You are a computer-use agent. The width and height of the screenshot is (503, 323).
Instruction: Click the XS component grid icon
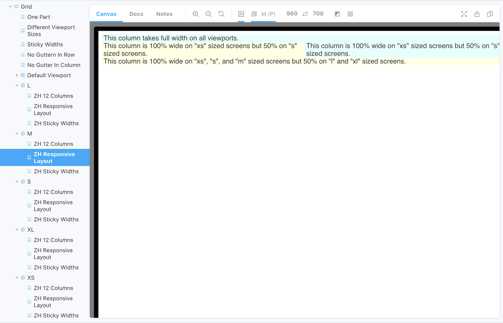(23, 278)
